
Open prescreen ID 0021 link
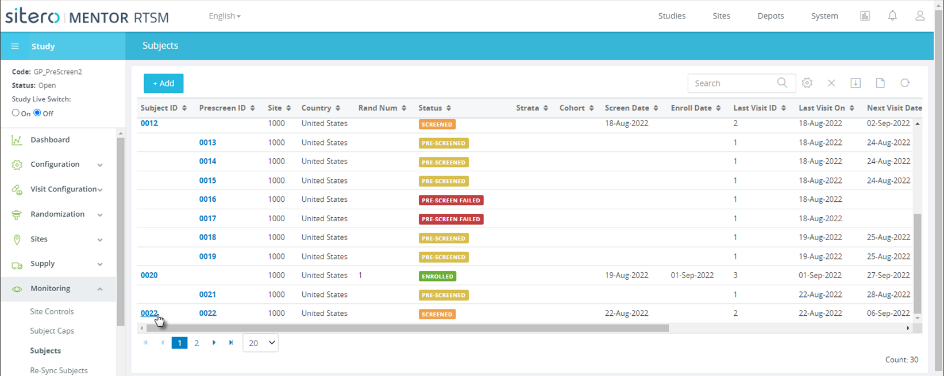[x=207, y=295]
